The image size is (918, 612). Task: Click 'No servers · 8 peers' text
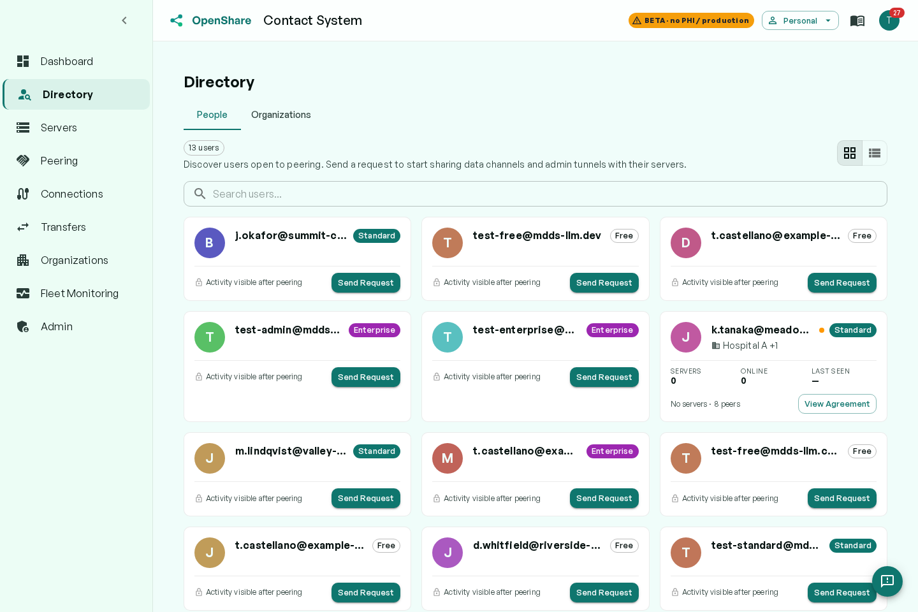[705, 404]
